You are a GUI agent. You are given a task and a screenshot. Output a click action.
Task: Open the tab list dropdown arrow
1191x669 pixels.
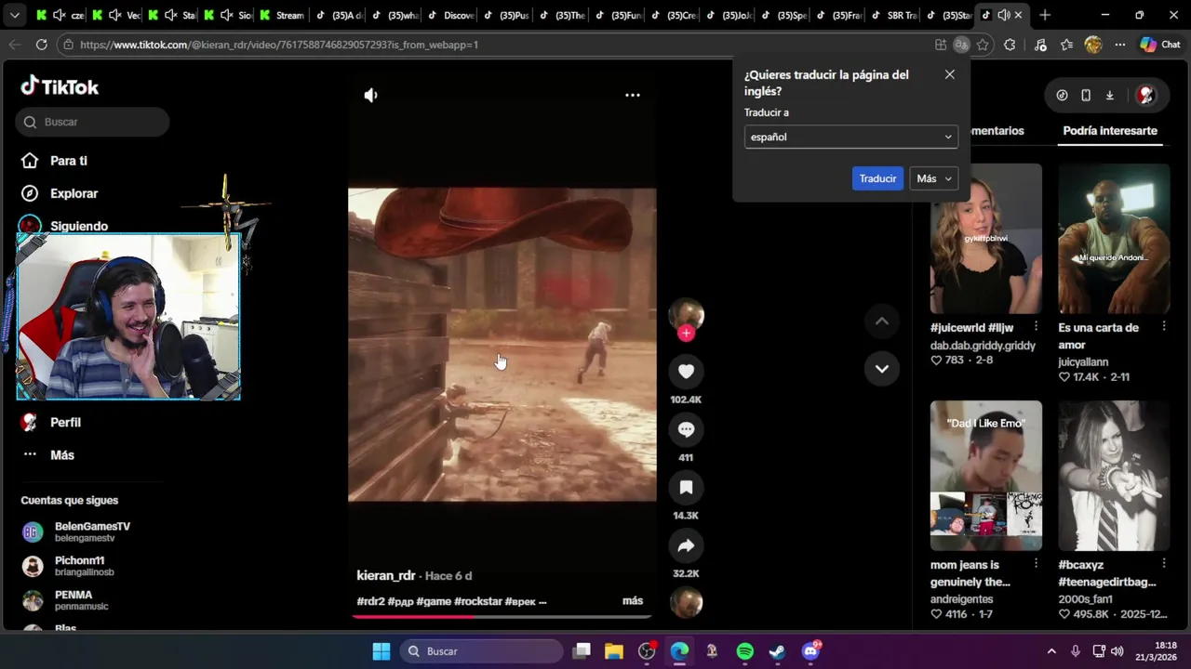pyautogui.click(x=14, y=15)
